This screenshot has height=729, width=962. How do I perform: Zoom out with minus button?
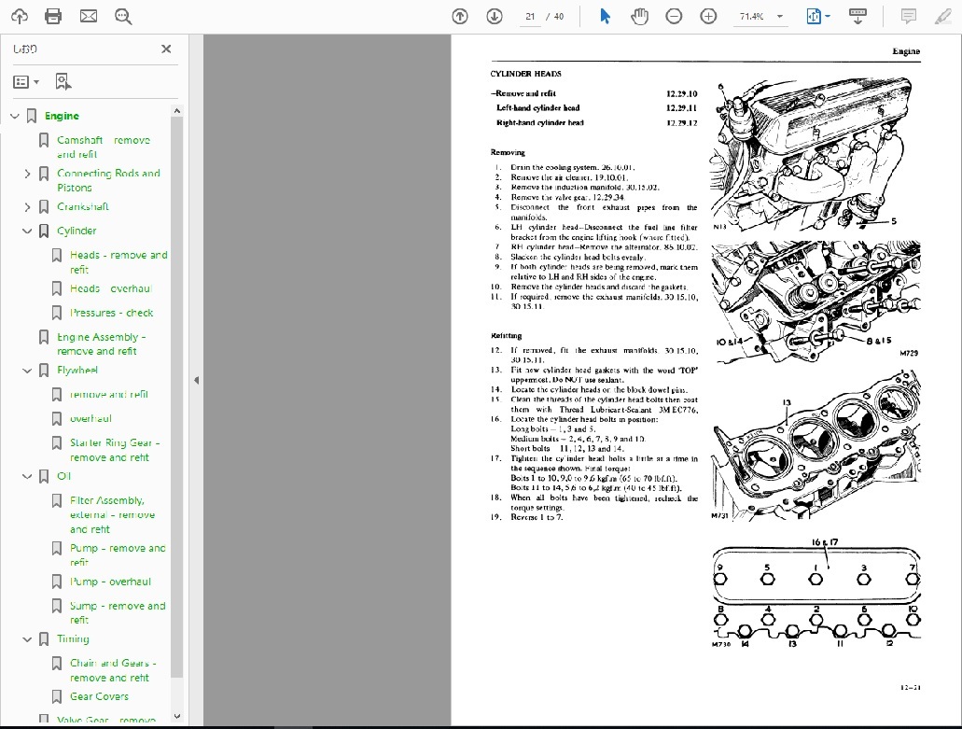coord(674,17)
